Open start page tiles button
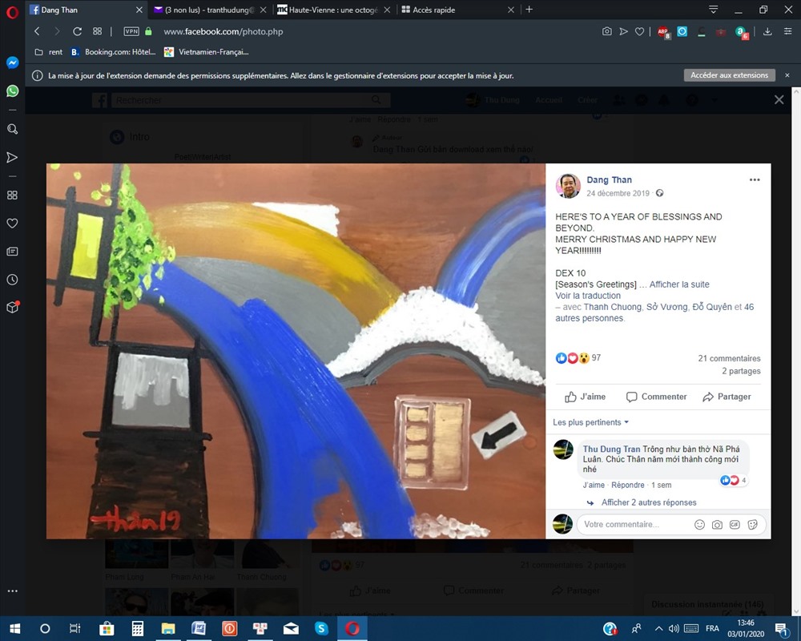Image resolution: width=801 pixels, height=641 pixels. tap(97, 31)
